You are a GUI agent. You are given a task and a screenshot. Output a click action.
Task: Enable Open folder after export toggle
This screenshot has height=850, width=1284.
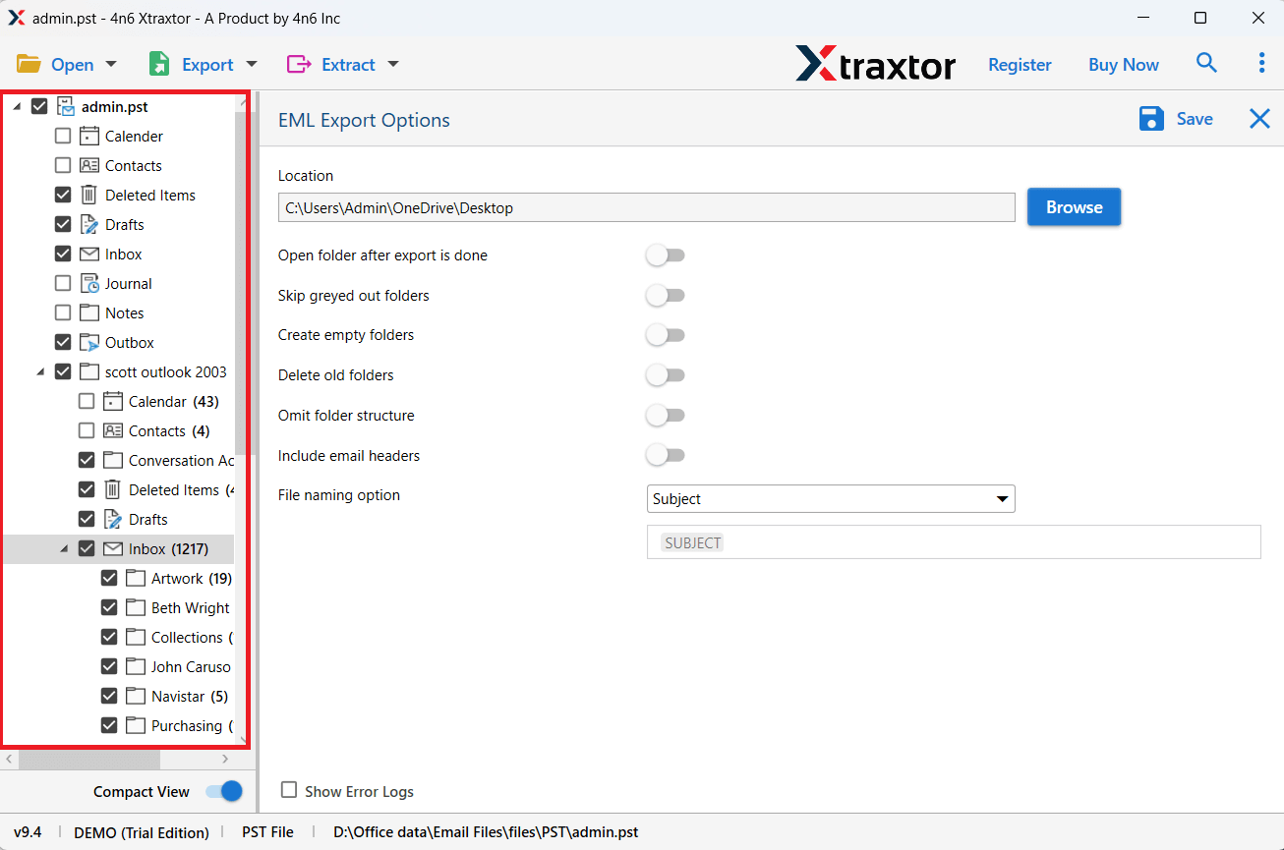click(x=666, y=255)
